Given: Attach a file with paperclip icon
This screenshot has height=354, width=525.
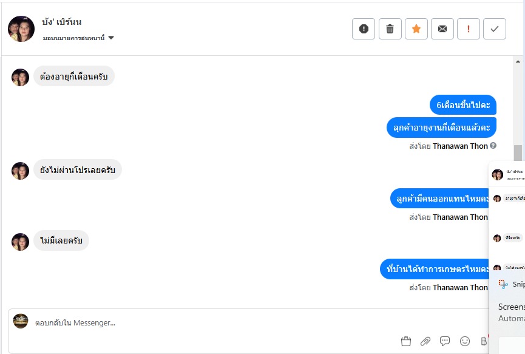Looking at the screenshot, I should coord(425,341).
